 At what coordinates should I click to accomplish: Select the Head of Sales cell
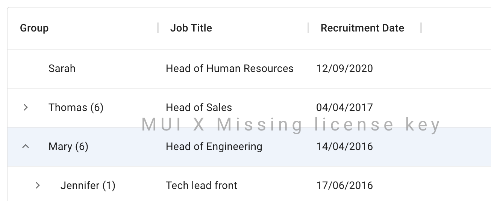coord(199,108)
